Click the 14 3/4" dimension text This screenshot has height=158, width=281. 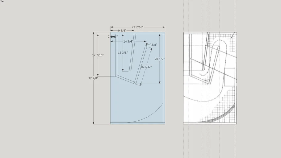(x=128, y=42)
